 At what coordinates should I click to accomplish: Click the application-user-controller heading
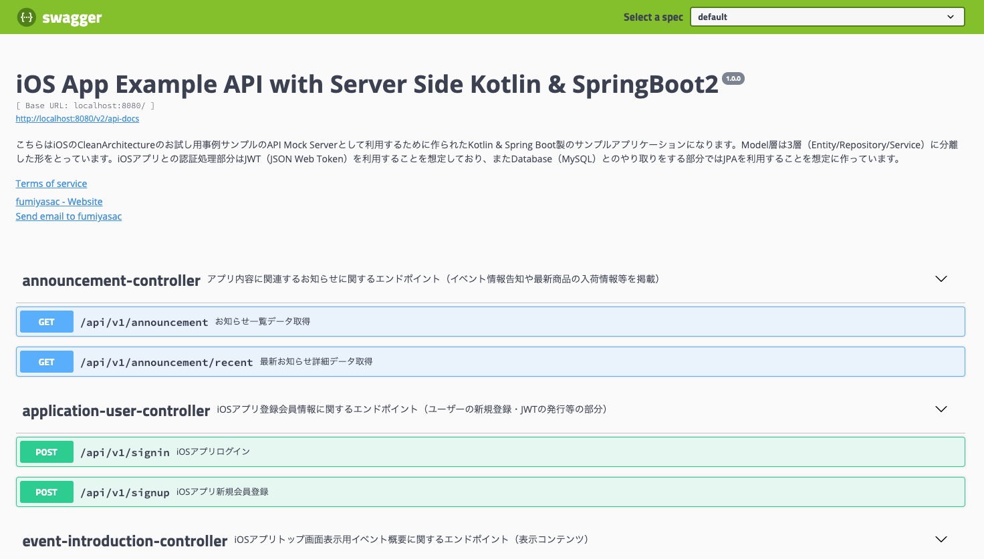pos(116,411)
